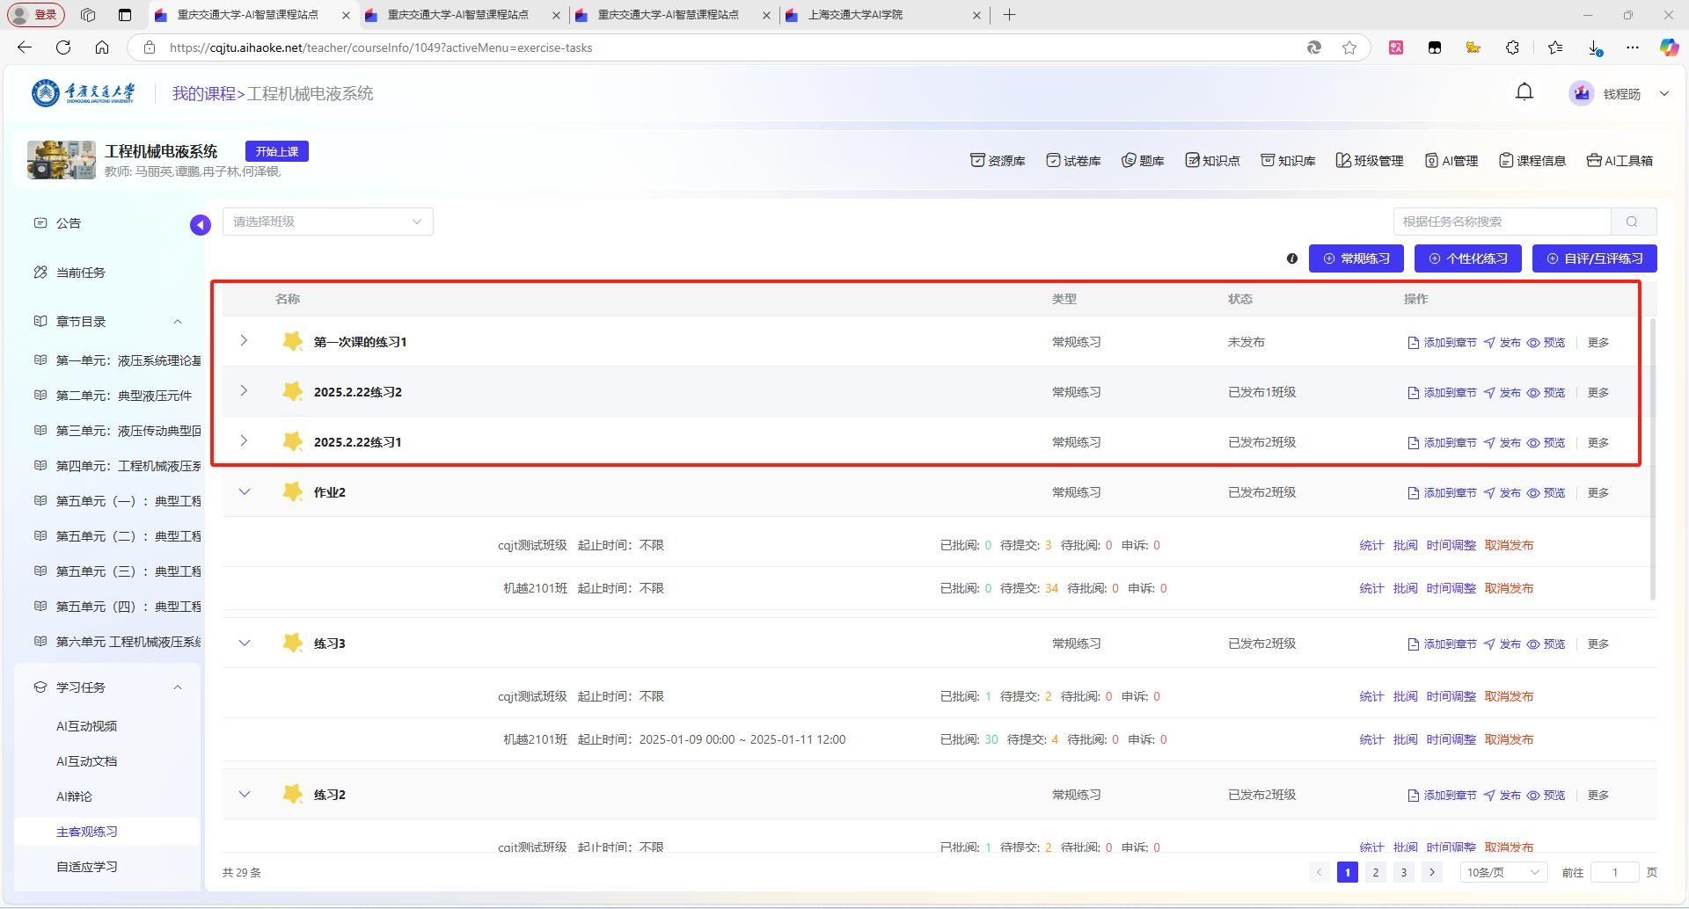Click the sidebar collapse arrow button
Viewport: 1689px width, 909px height.
coord(201,225)
